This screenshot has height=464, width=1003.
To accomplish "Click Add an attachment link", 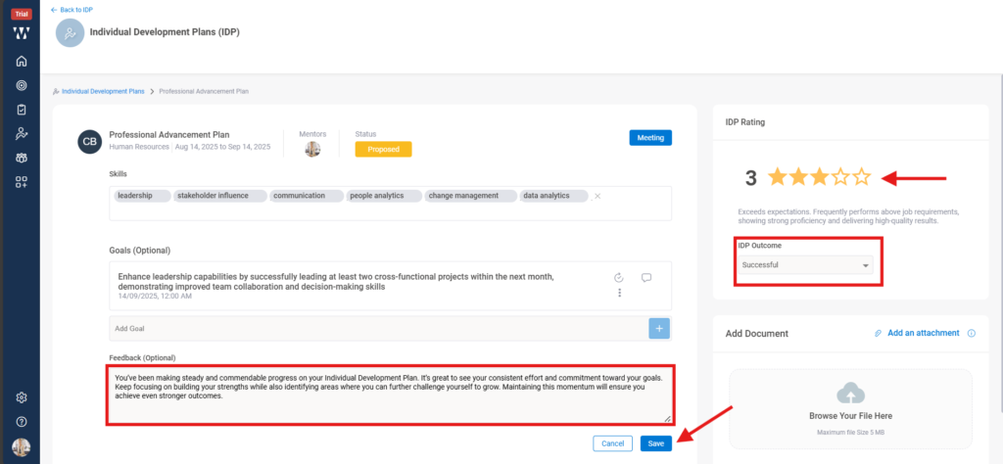I will click(923, 333).
